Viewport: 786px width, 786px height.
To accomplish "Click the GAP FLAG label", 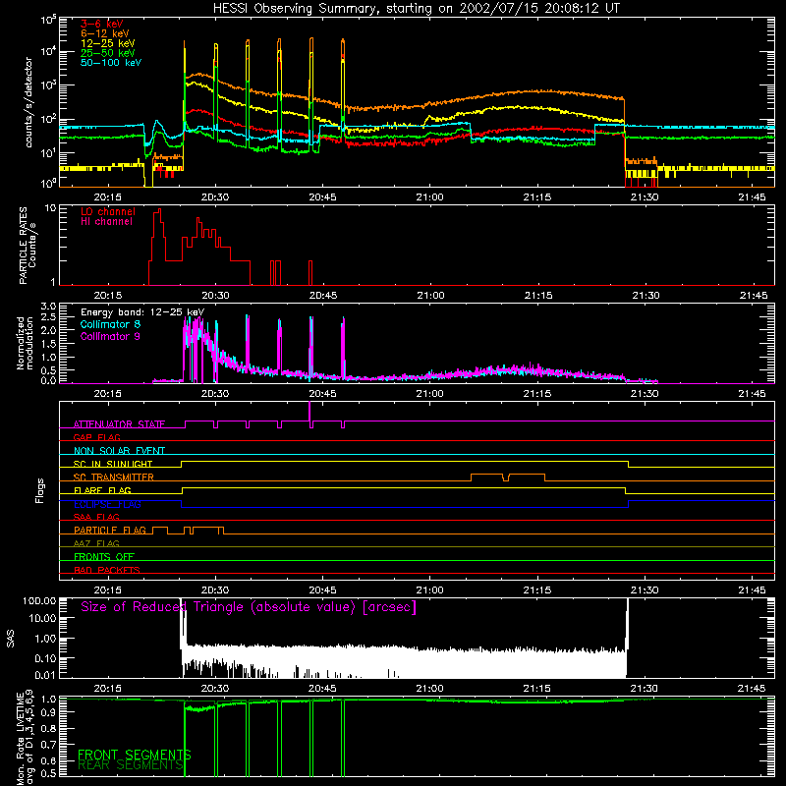I will pos(96,437).
